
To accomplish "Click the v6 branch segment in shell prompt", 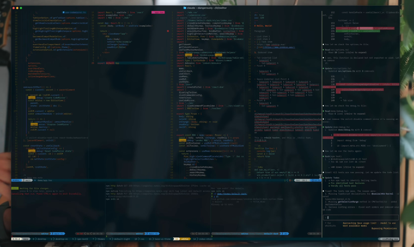I will 285,234.
